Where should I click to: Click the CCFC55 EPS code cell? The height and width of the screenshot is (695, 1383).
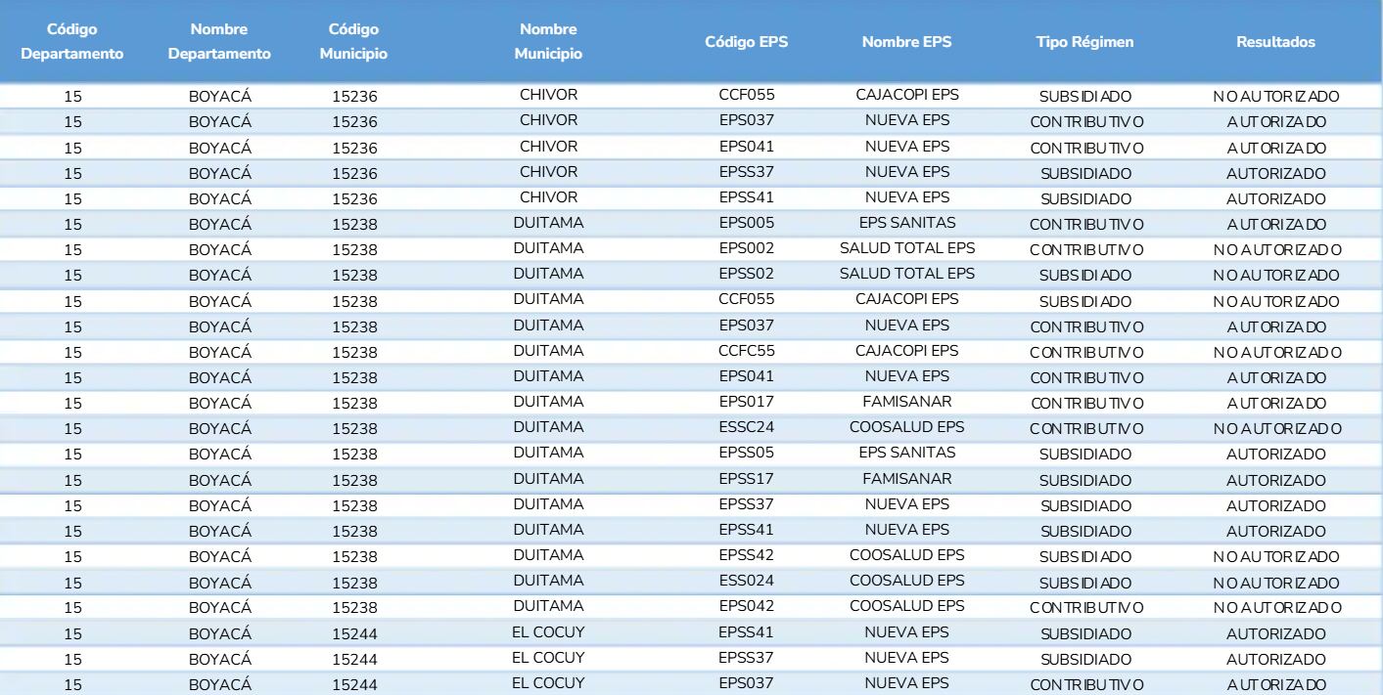747,351
